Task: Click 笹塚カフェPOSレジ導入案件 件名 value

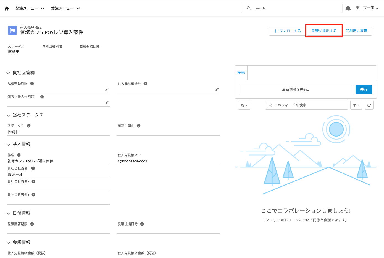Action: click(x=30, y=161)
